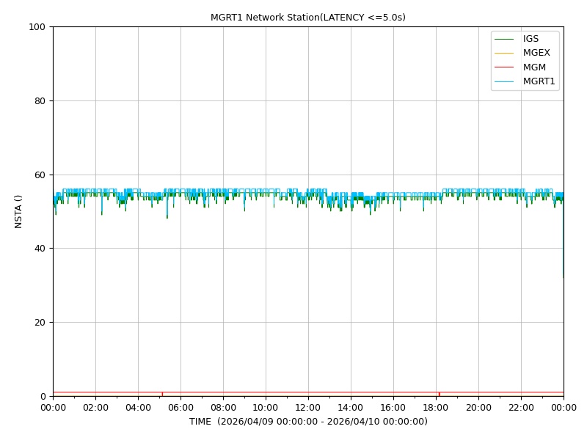Click the 22:00 x-axis tick label

click(x=521, y=408)
